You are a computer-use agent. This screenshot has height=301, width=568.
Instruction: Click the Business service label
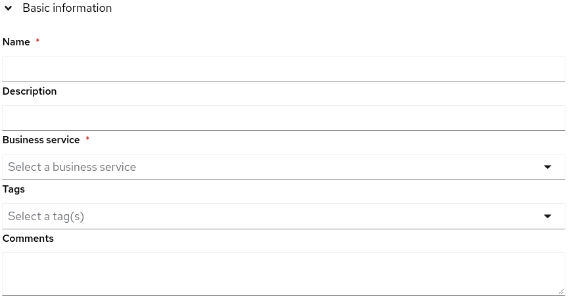point(41,140)
